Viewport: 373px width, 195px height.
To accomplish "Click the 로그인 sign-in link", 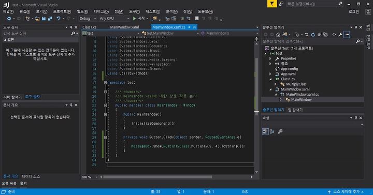I will tap(354, 12).
